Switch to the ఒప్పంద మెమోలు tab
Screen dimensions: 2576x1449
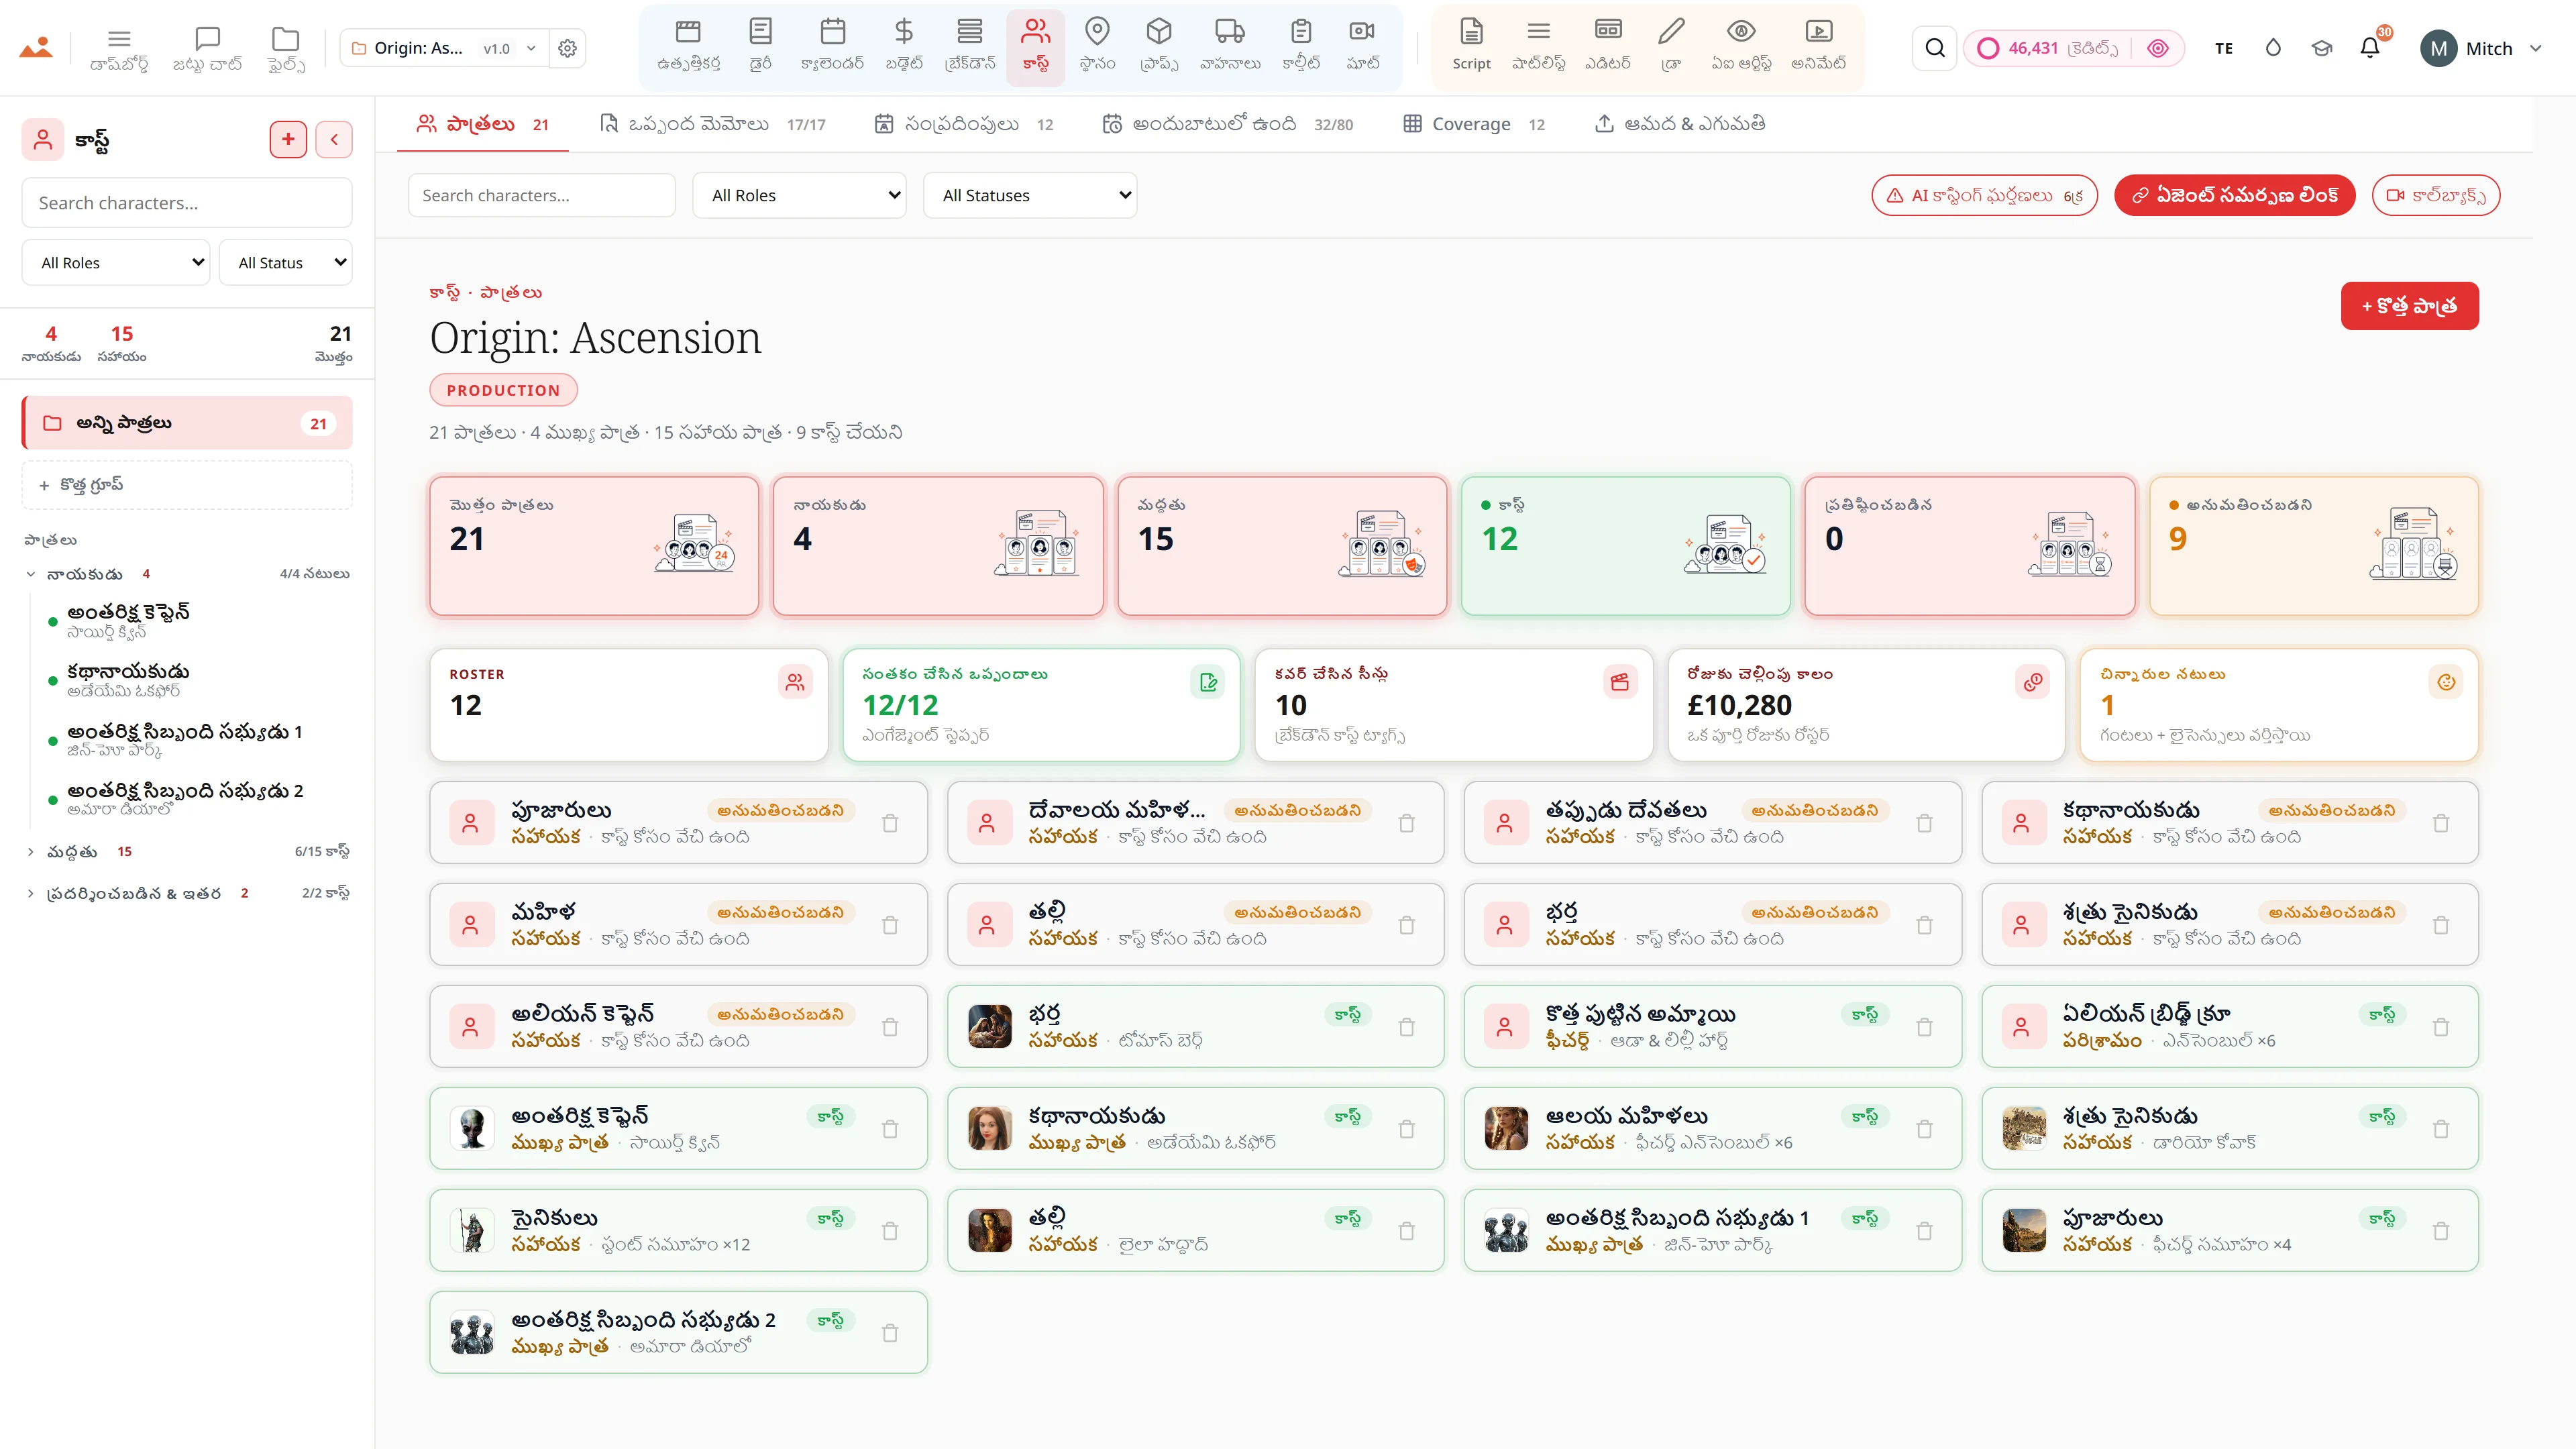[x=712, y=124]
